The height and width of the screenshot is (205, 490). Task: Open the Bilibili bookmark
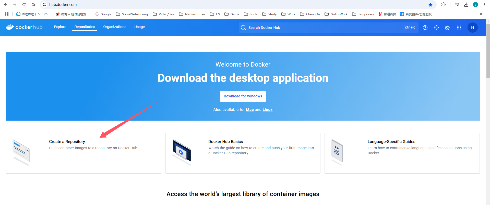point(33,14)
